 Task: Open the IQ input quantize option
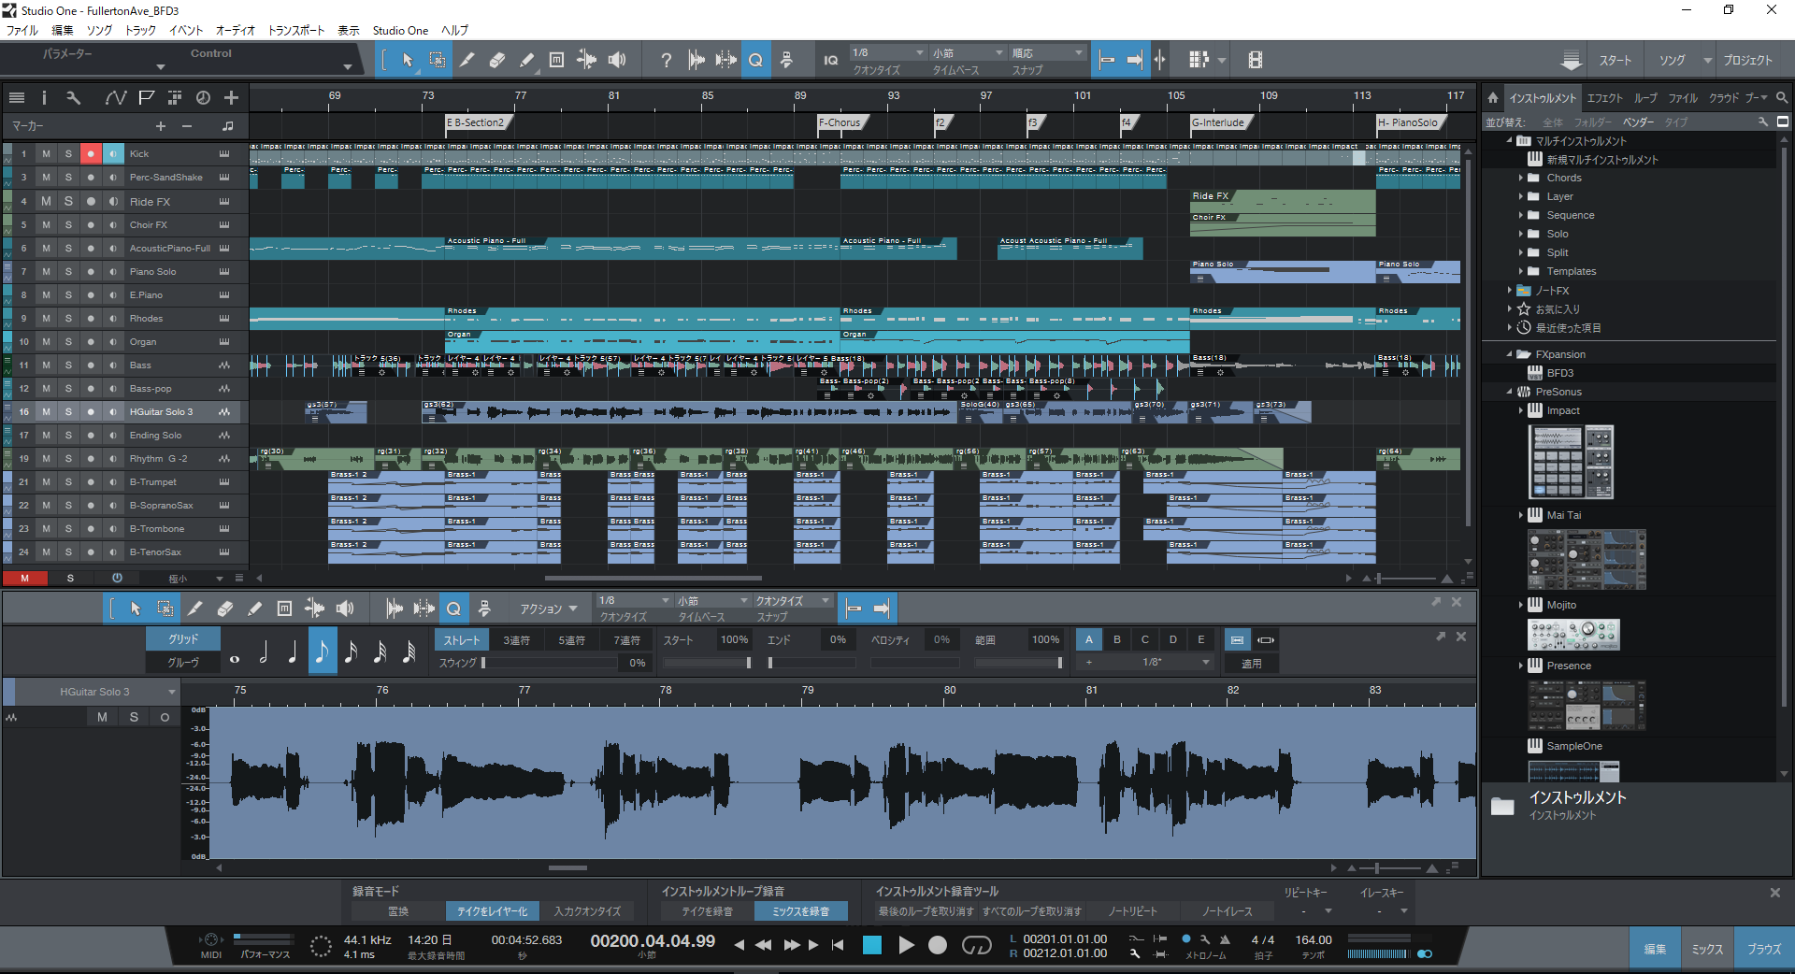(x=830, y=60)
